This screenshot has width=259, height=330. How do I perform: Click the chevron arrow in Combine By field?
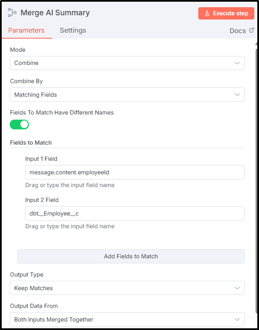237,95
